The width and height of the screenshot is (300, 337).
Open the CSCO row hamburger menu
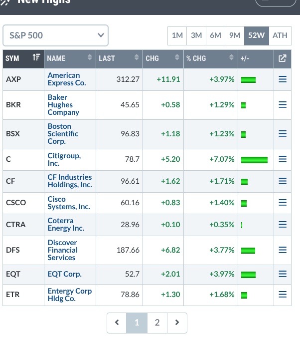(x=283, y=203)
